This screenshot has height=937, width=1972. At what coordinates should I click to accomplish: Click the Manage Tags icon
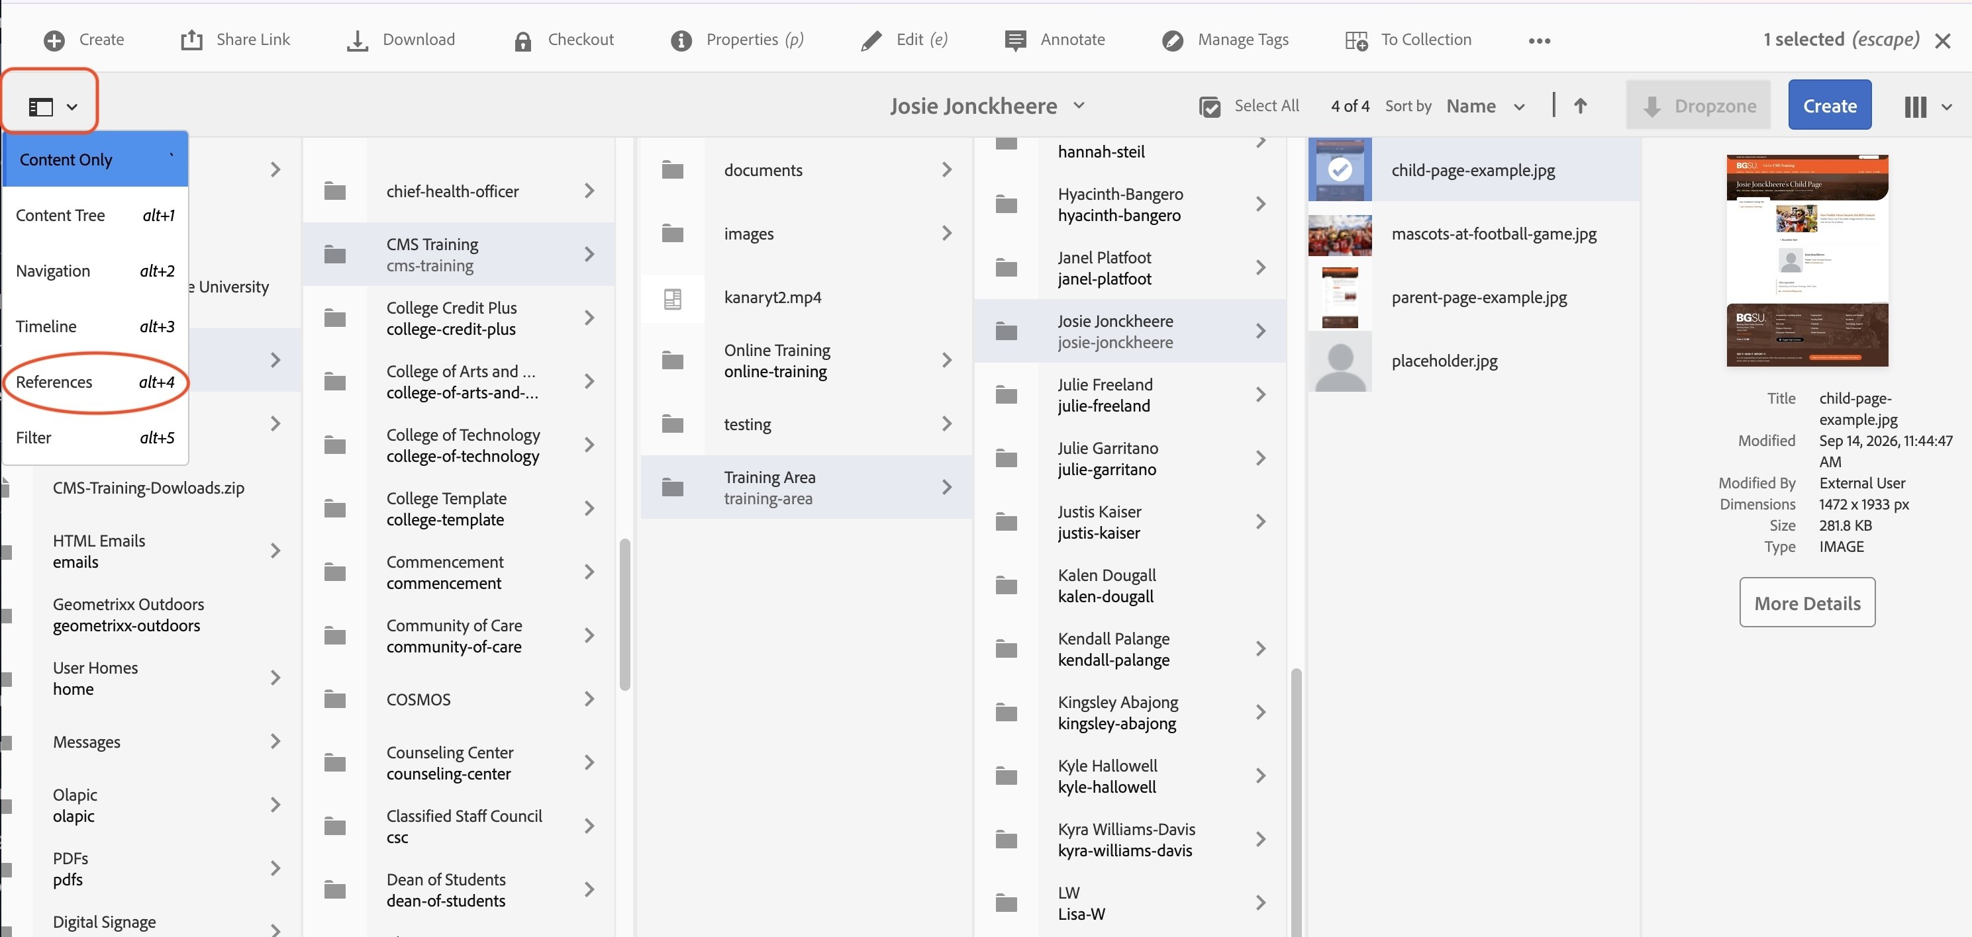click(x=1172, y=40)
